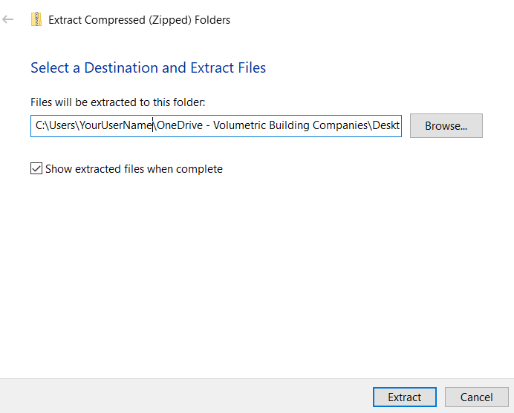514x413 pixels.
Task: Click the "Select a Destination and Extract Files" heading
Action: pyautogui.click(x=148, y=68)
